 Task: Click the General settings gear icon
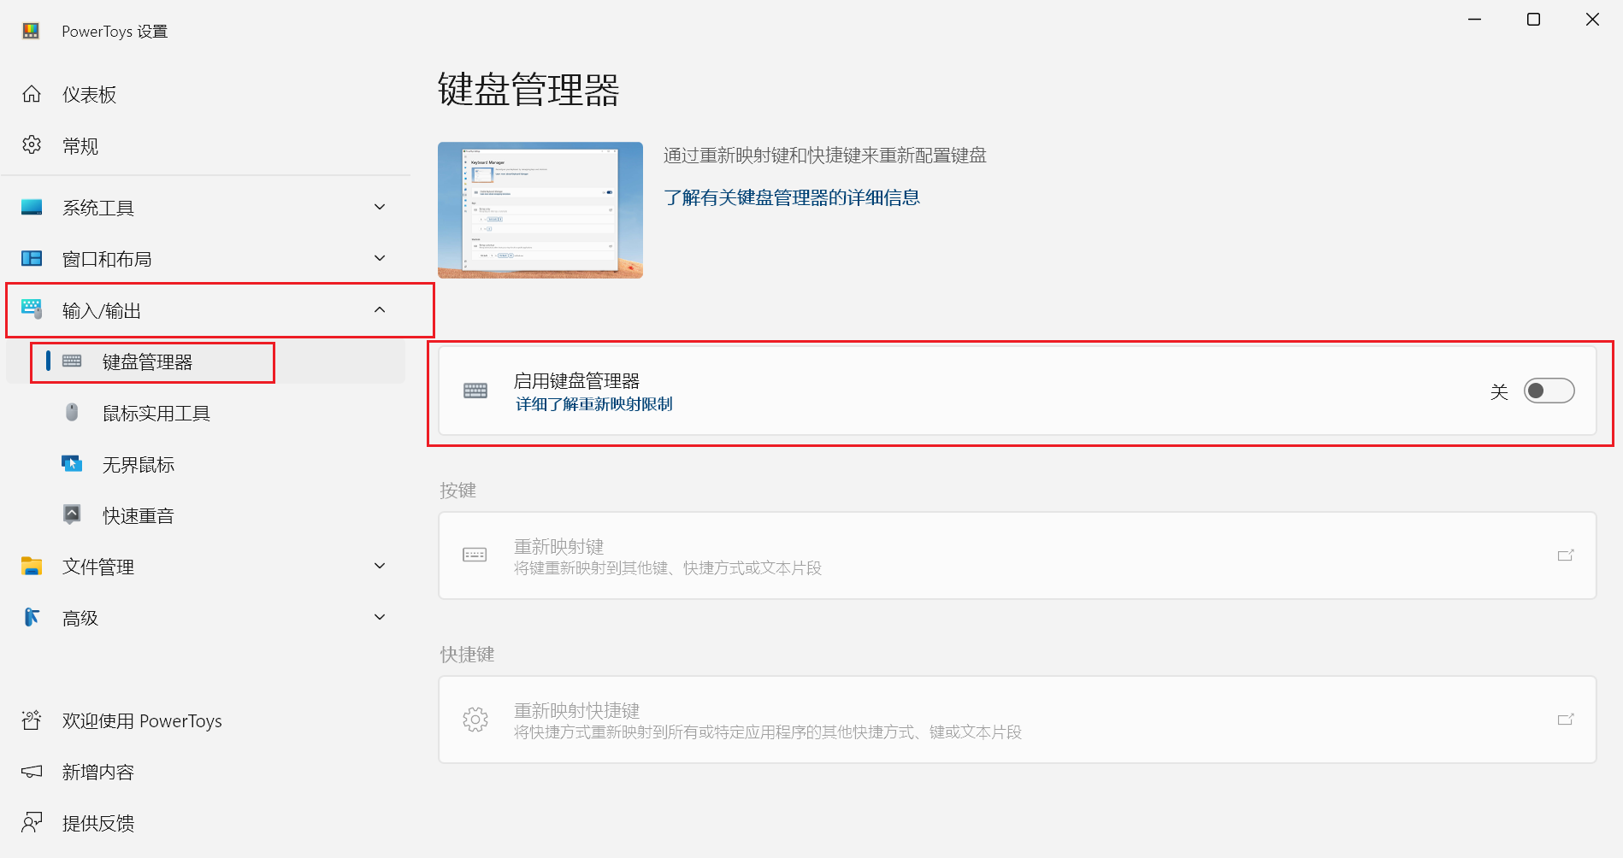tap(32, 145)
